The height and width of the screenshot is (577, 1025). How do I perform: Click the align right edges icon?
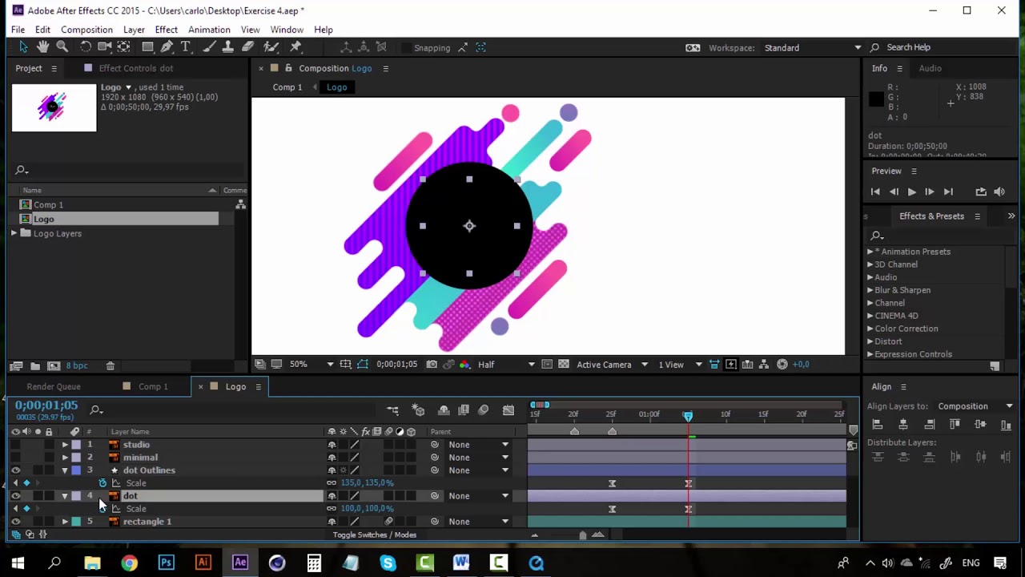(929, 425)
